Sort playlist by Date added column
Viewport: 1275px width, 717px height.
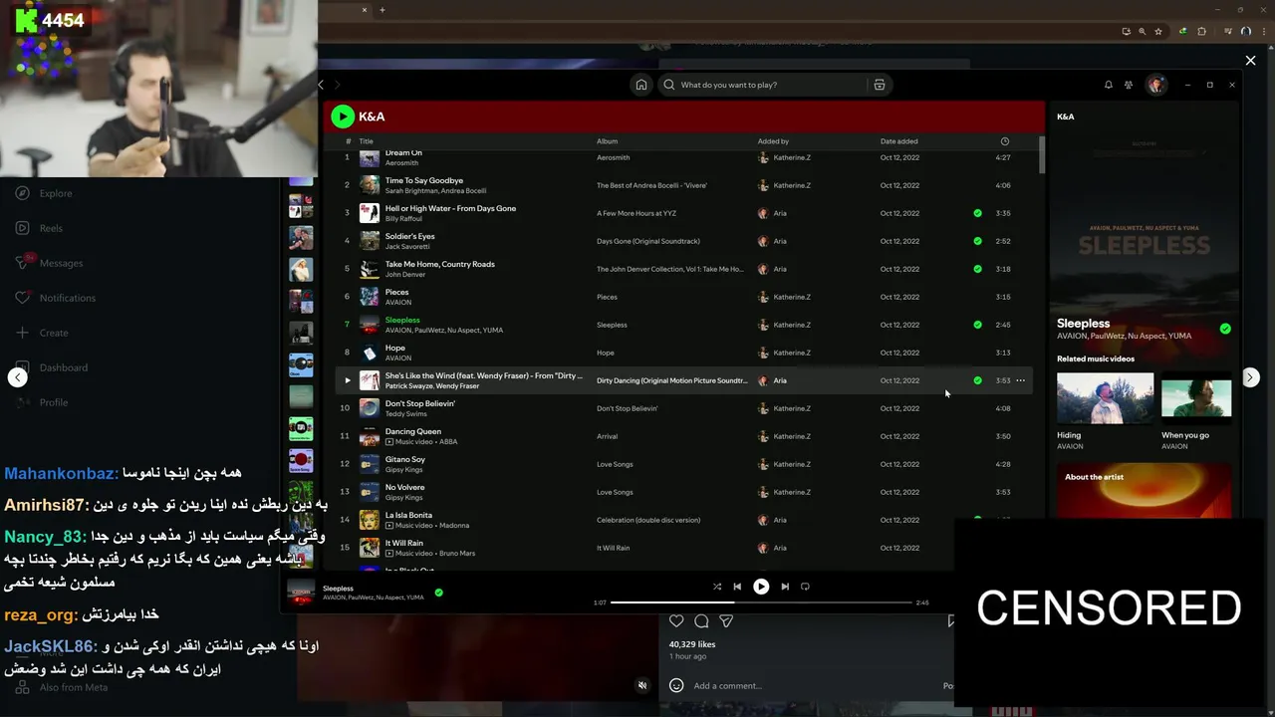pos(899,141)
